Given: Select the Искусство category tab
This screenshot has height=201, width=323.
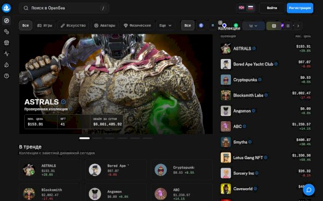Looking at the screenshot, I should point(73,25).
